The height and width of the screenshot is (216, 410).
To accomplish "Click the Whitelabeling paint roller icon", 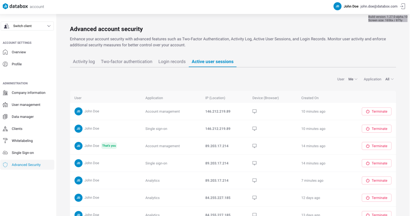I will click(x=5, y=141).
